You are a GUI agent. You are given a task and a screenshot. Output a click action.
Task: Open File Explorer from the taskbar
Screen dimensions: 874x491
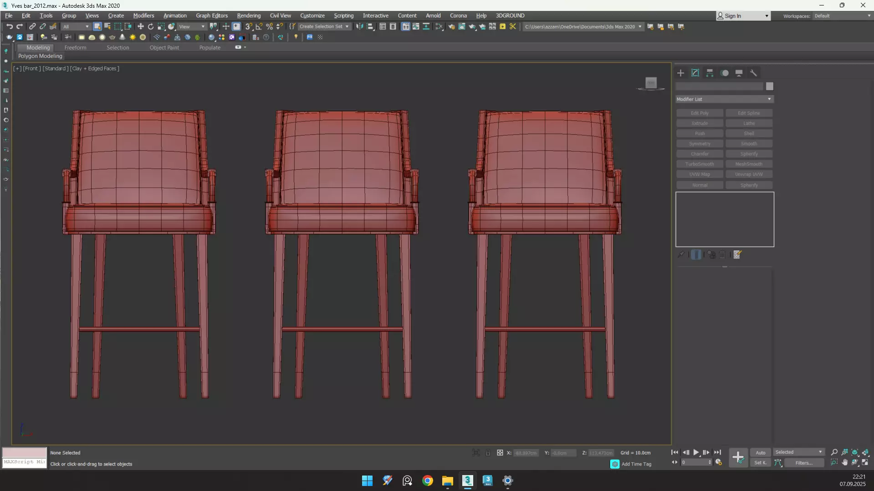pos(447,481)
